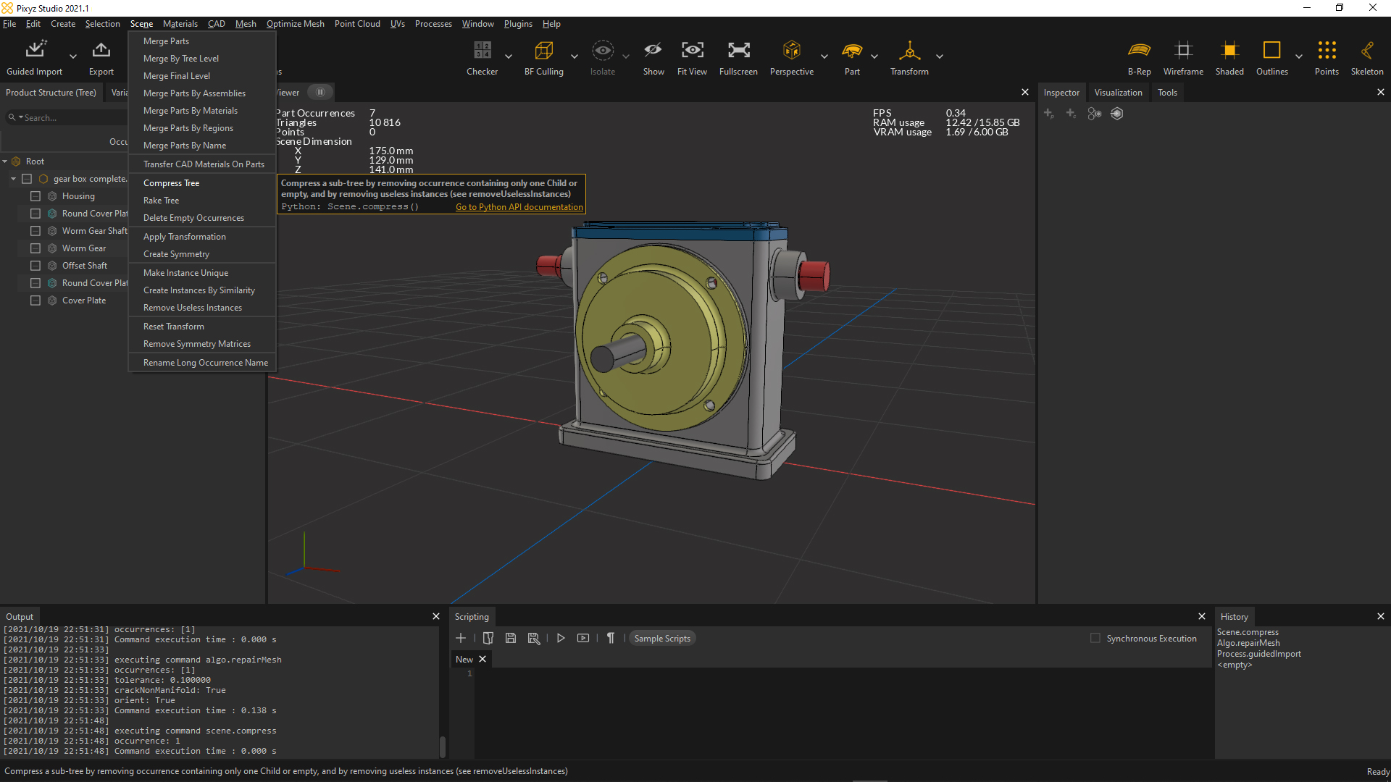Click the execute selection script icon
The width and height of the screenshot is (1391, 782).
pyautogui.click(x=583, y=638)
